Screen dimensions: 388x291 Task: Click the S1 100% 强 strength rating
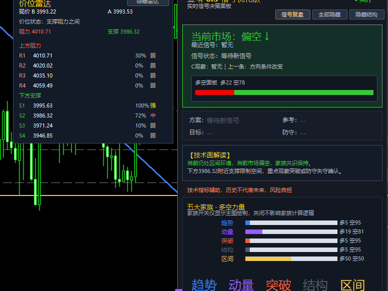pos(146,105)
